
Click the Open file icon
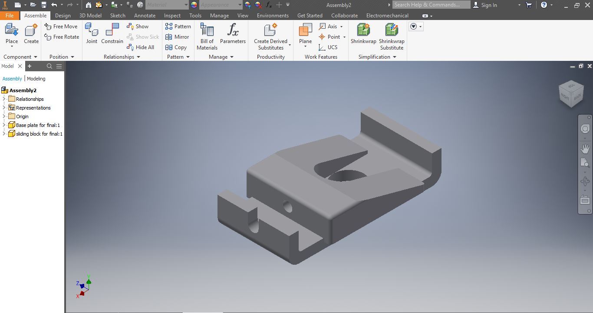(x=33, y=5)
